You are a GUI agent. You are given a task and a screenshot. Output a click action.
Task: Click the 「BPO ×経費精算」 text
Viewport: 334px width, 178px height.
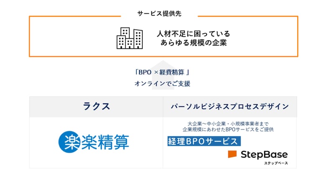tap(162, 72)
